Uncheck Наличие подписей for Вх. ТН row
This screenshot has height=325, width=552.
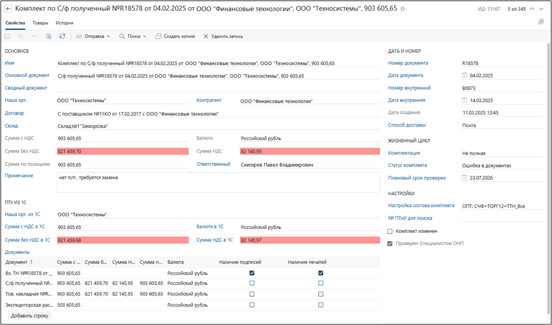pos(252,273)
